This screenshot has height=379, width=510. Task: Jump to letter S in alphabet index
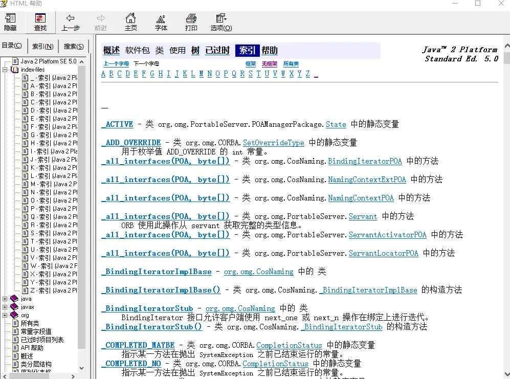[x=250, y=74]
